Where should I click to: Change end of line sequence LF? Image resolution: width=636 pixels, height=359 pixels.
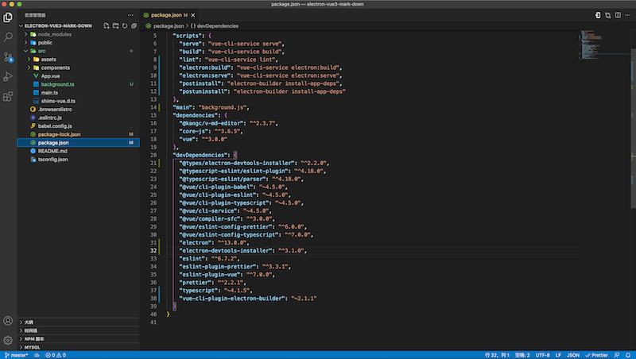558,355
